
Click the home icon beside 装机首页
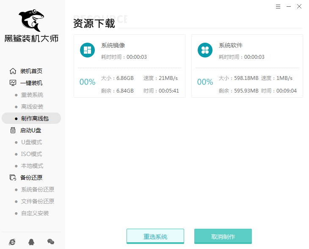13,71
